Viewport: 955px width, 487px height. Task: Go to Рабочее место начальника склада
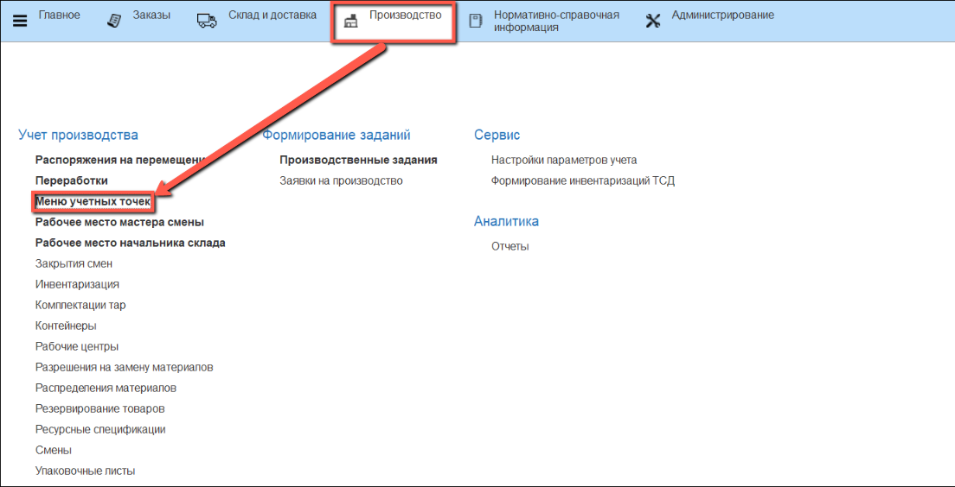(x=130, y=243)
